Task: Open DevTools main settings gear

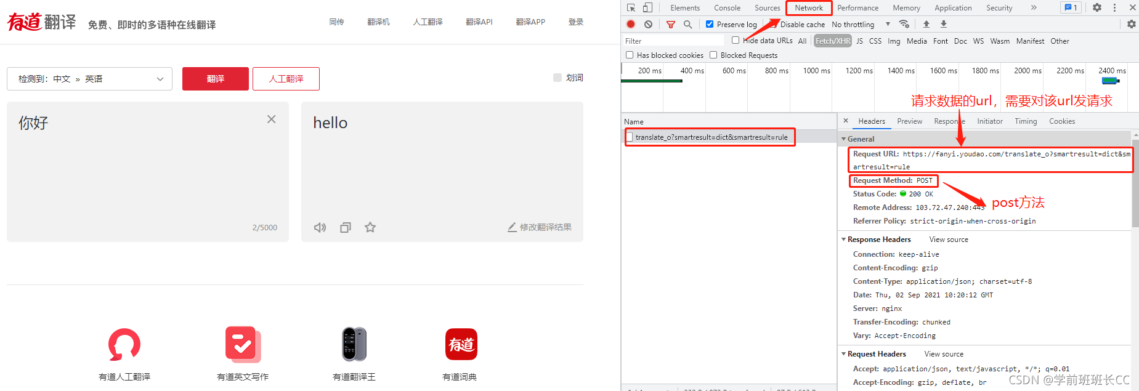Action: pos(1097,7)
